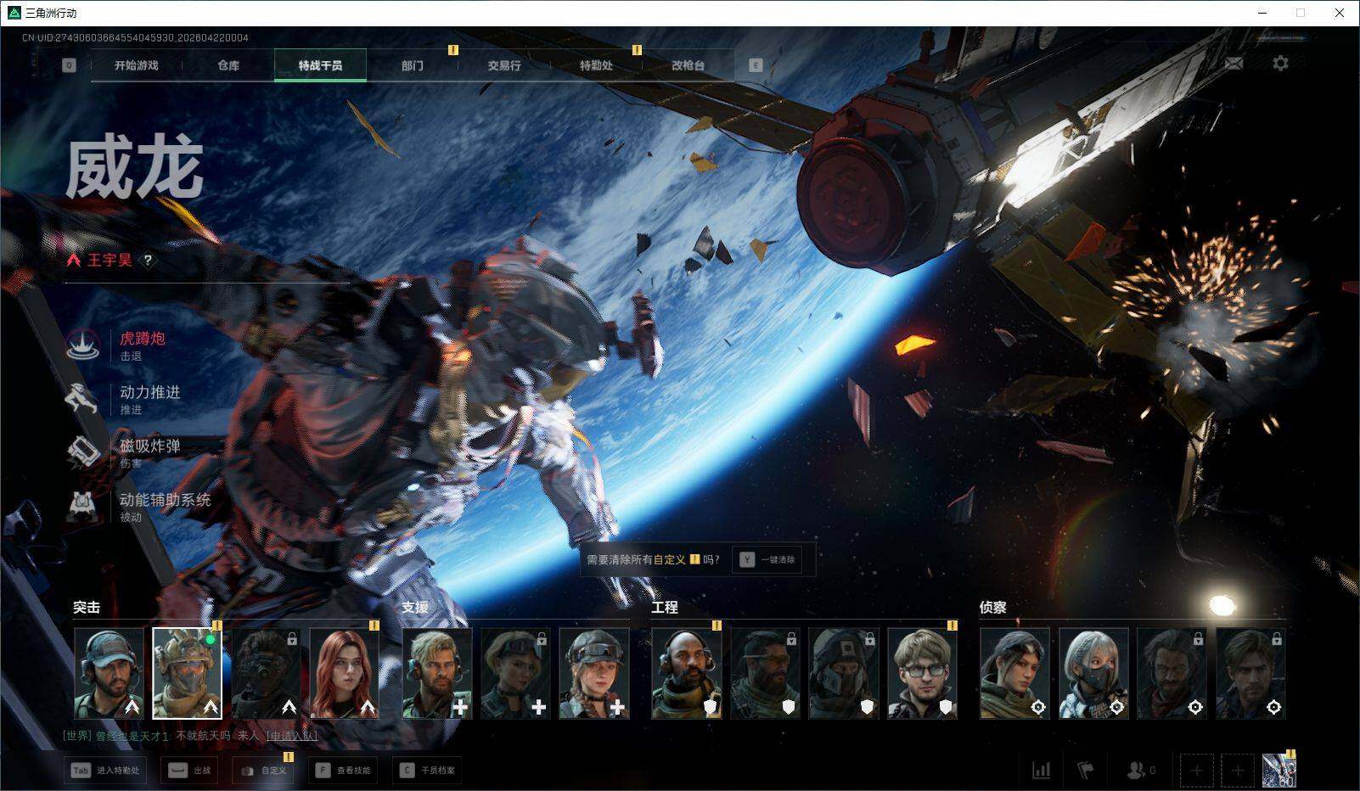The width and height of the screenshot is (1360, 791).
Task: Click the 工程 class heading
Action: point(665,608)
